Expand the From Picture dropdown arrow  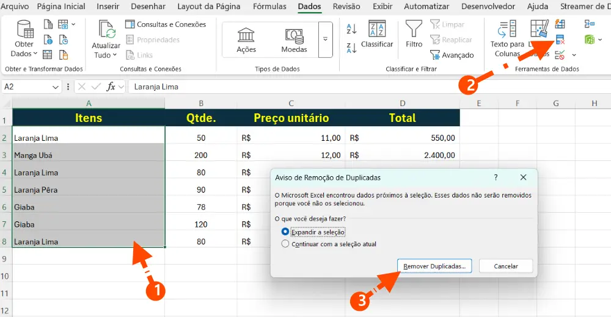tap(73, 24)
